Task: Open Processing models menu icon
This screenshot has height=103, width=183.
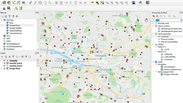Action: point(154,16)
